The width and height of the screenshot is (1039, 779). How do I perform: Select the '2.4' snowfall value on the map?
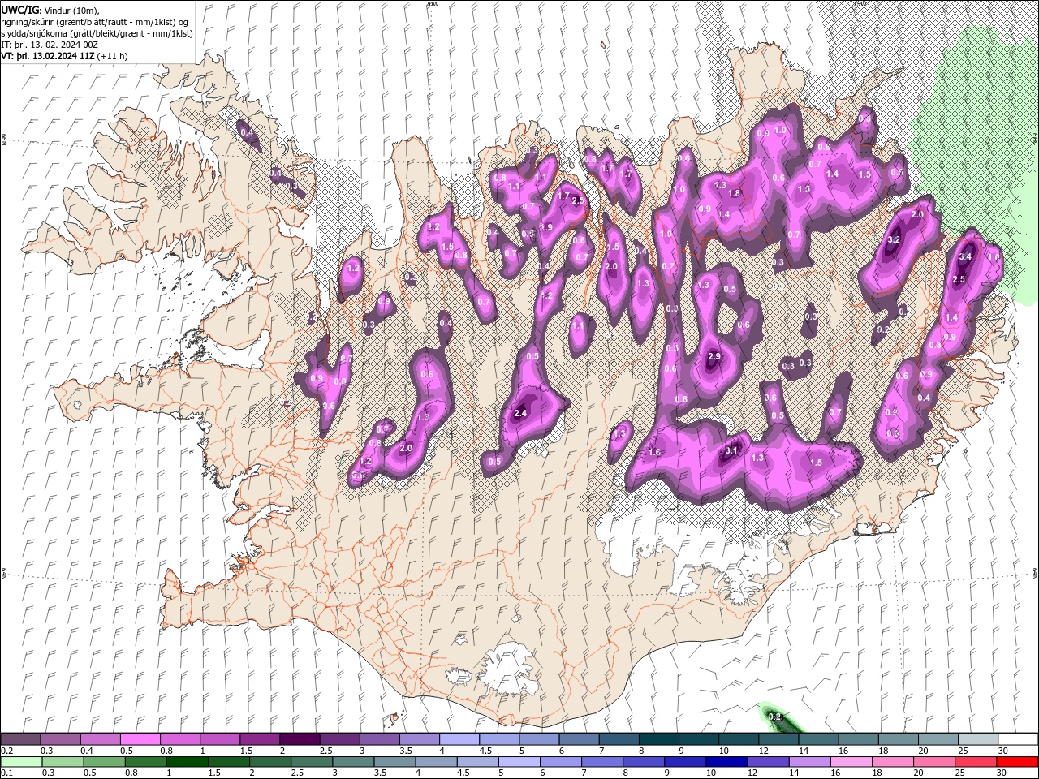pos(521,414)
